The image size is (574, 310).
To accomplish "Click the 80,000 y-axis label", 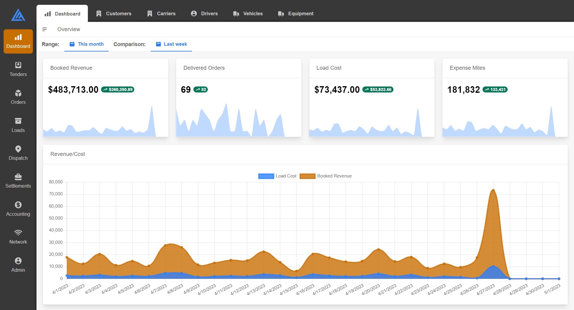I will (56, 182).
